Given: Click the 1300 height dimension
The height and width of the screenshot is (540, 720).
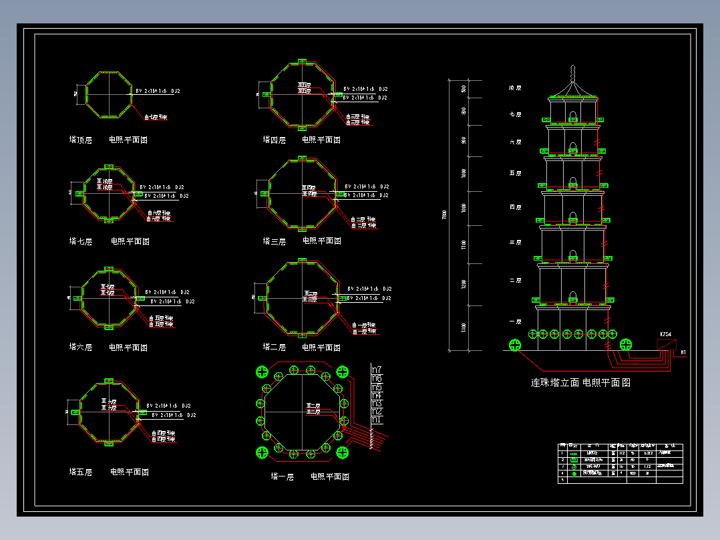Looking at the screenshot, I should click(464, 327).
